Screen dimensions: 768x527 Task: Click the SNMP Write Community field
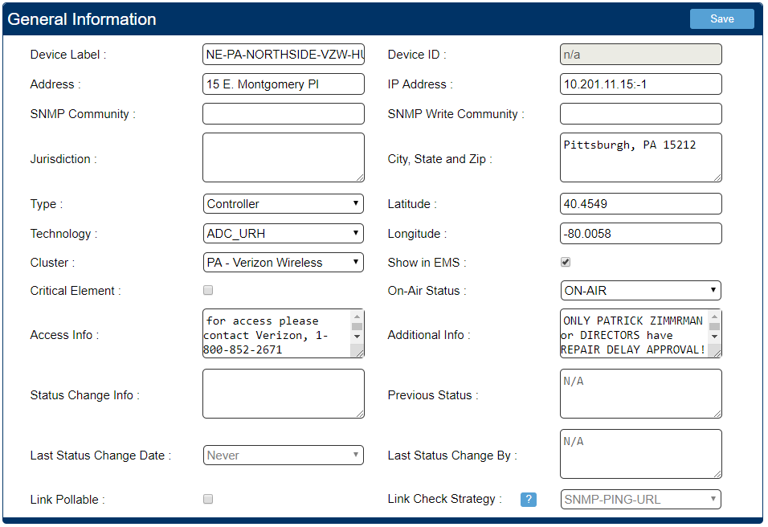coord(640,114)
